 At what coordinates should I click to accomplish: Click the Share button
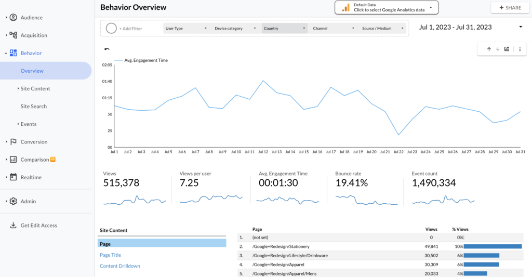(x=506, y=8)
